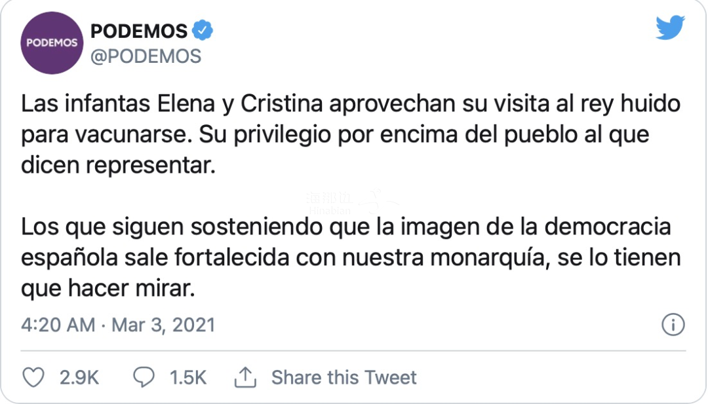Open the @PODEMOS handle link

coord(146,56)
